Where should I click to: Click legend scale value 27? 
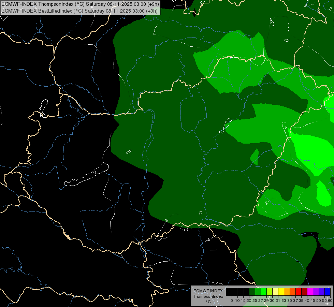[261, 301]
